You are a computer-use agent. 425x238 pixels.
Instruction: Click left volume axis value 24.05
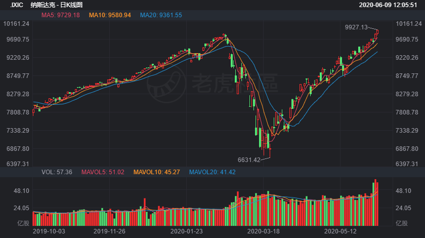coord(21,208)
